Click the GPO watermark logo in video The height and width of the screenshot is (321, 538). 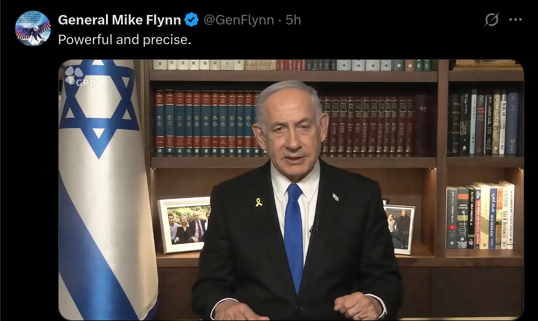(x=81, y=77)
